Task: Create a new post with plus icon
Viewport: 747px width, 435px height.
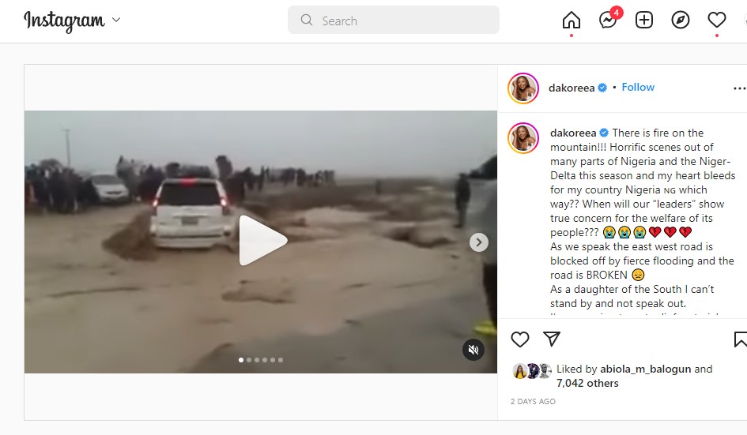Action: point(644,20)
